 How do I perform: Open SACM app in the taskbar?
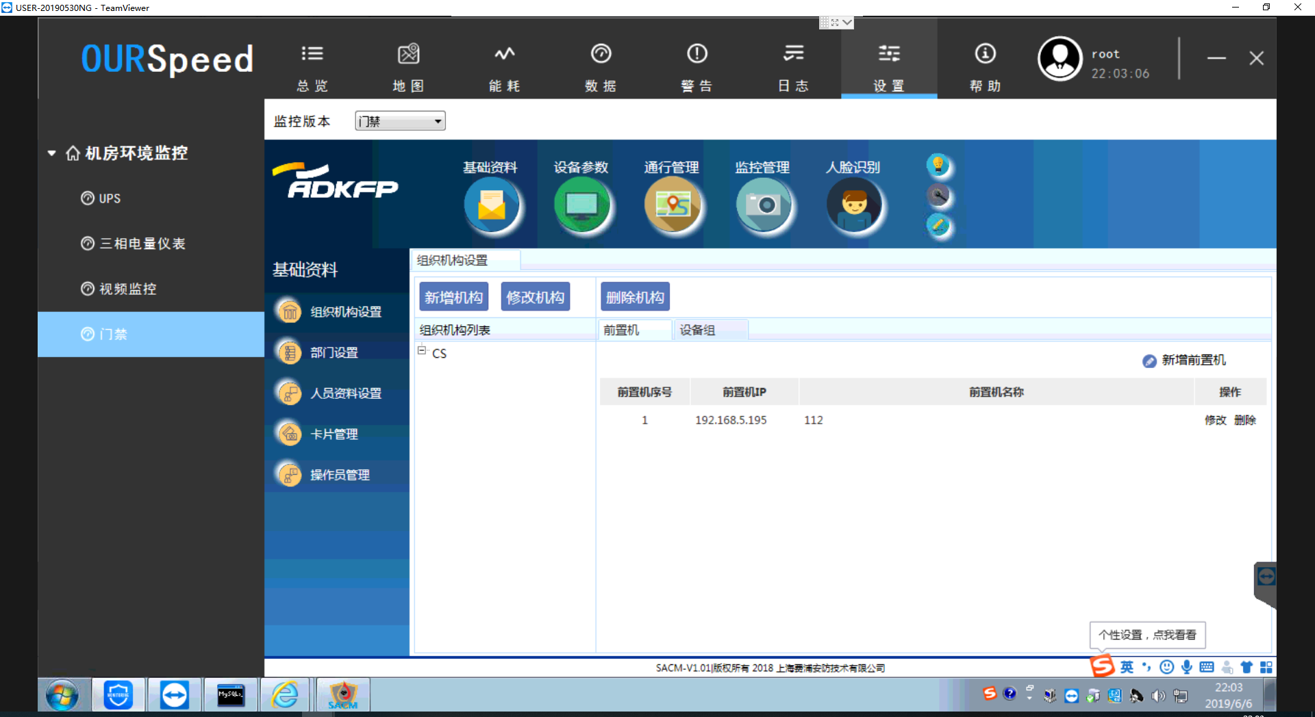point(342,696)
